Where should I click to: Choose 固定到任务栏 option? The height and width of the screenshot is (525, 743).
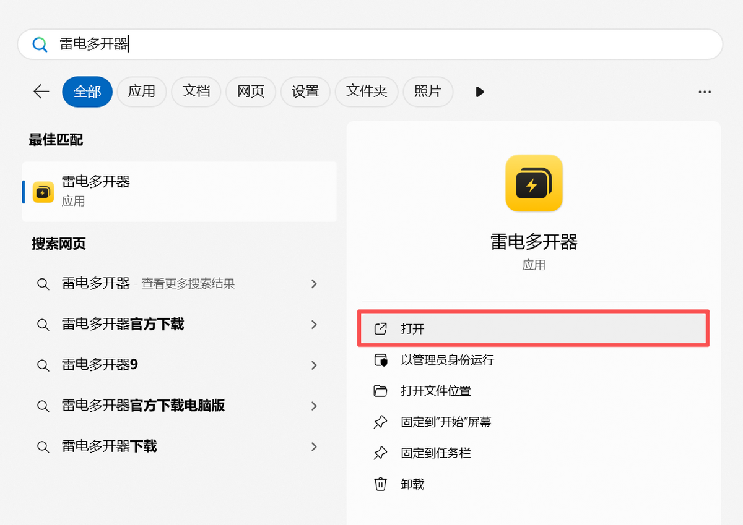436,453
